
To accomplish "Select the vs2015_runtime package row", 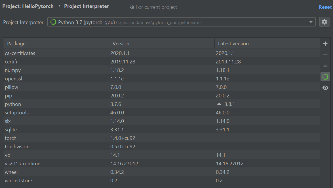I will pos(162,163).
